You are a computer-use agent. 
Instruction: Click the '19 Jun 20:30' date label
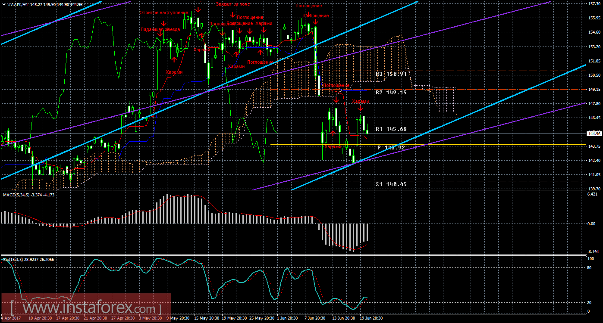(x=371, y=318)
